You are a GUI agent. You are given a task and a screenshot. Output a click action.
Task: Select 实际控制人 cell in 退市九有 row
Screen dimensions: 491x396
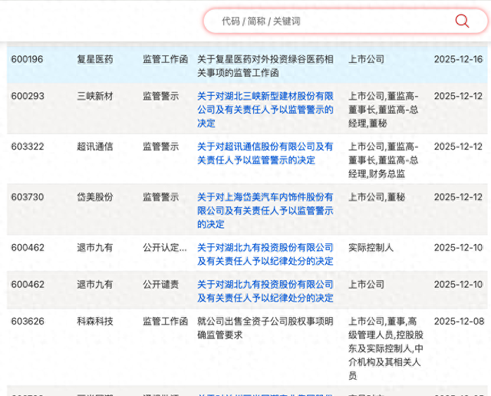(x=371, y=247)
